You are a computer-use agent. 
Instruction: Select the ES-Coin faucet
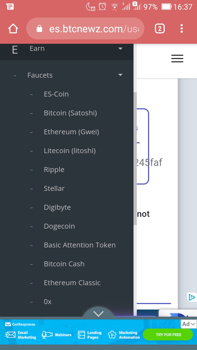(x=56, y=94)
